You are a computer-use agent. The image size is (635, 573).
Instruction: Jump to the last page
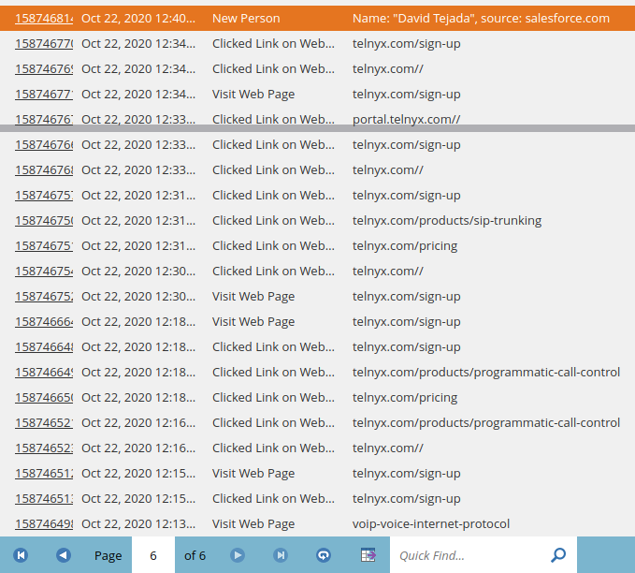point(281,555)
